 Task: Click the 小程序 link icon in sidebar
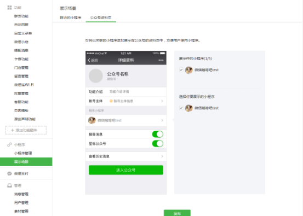pos(9,144)
